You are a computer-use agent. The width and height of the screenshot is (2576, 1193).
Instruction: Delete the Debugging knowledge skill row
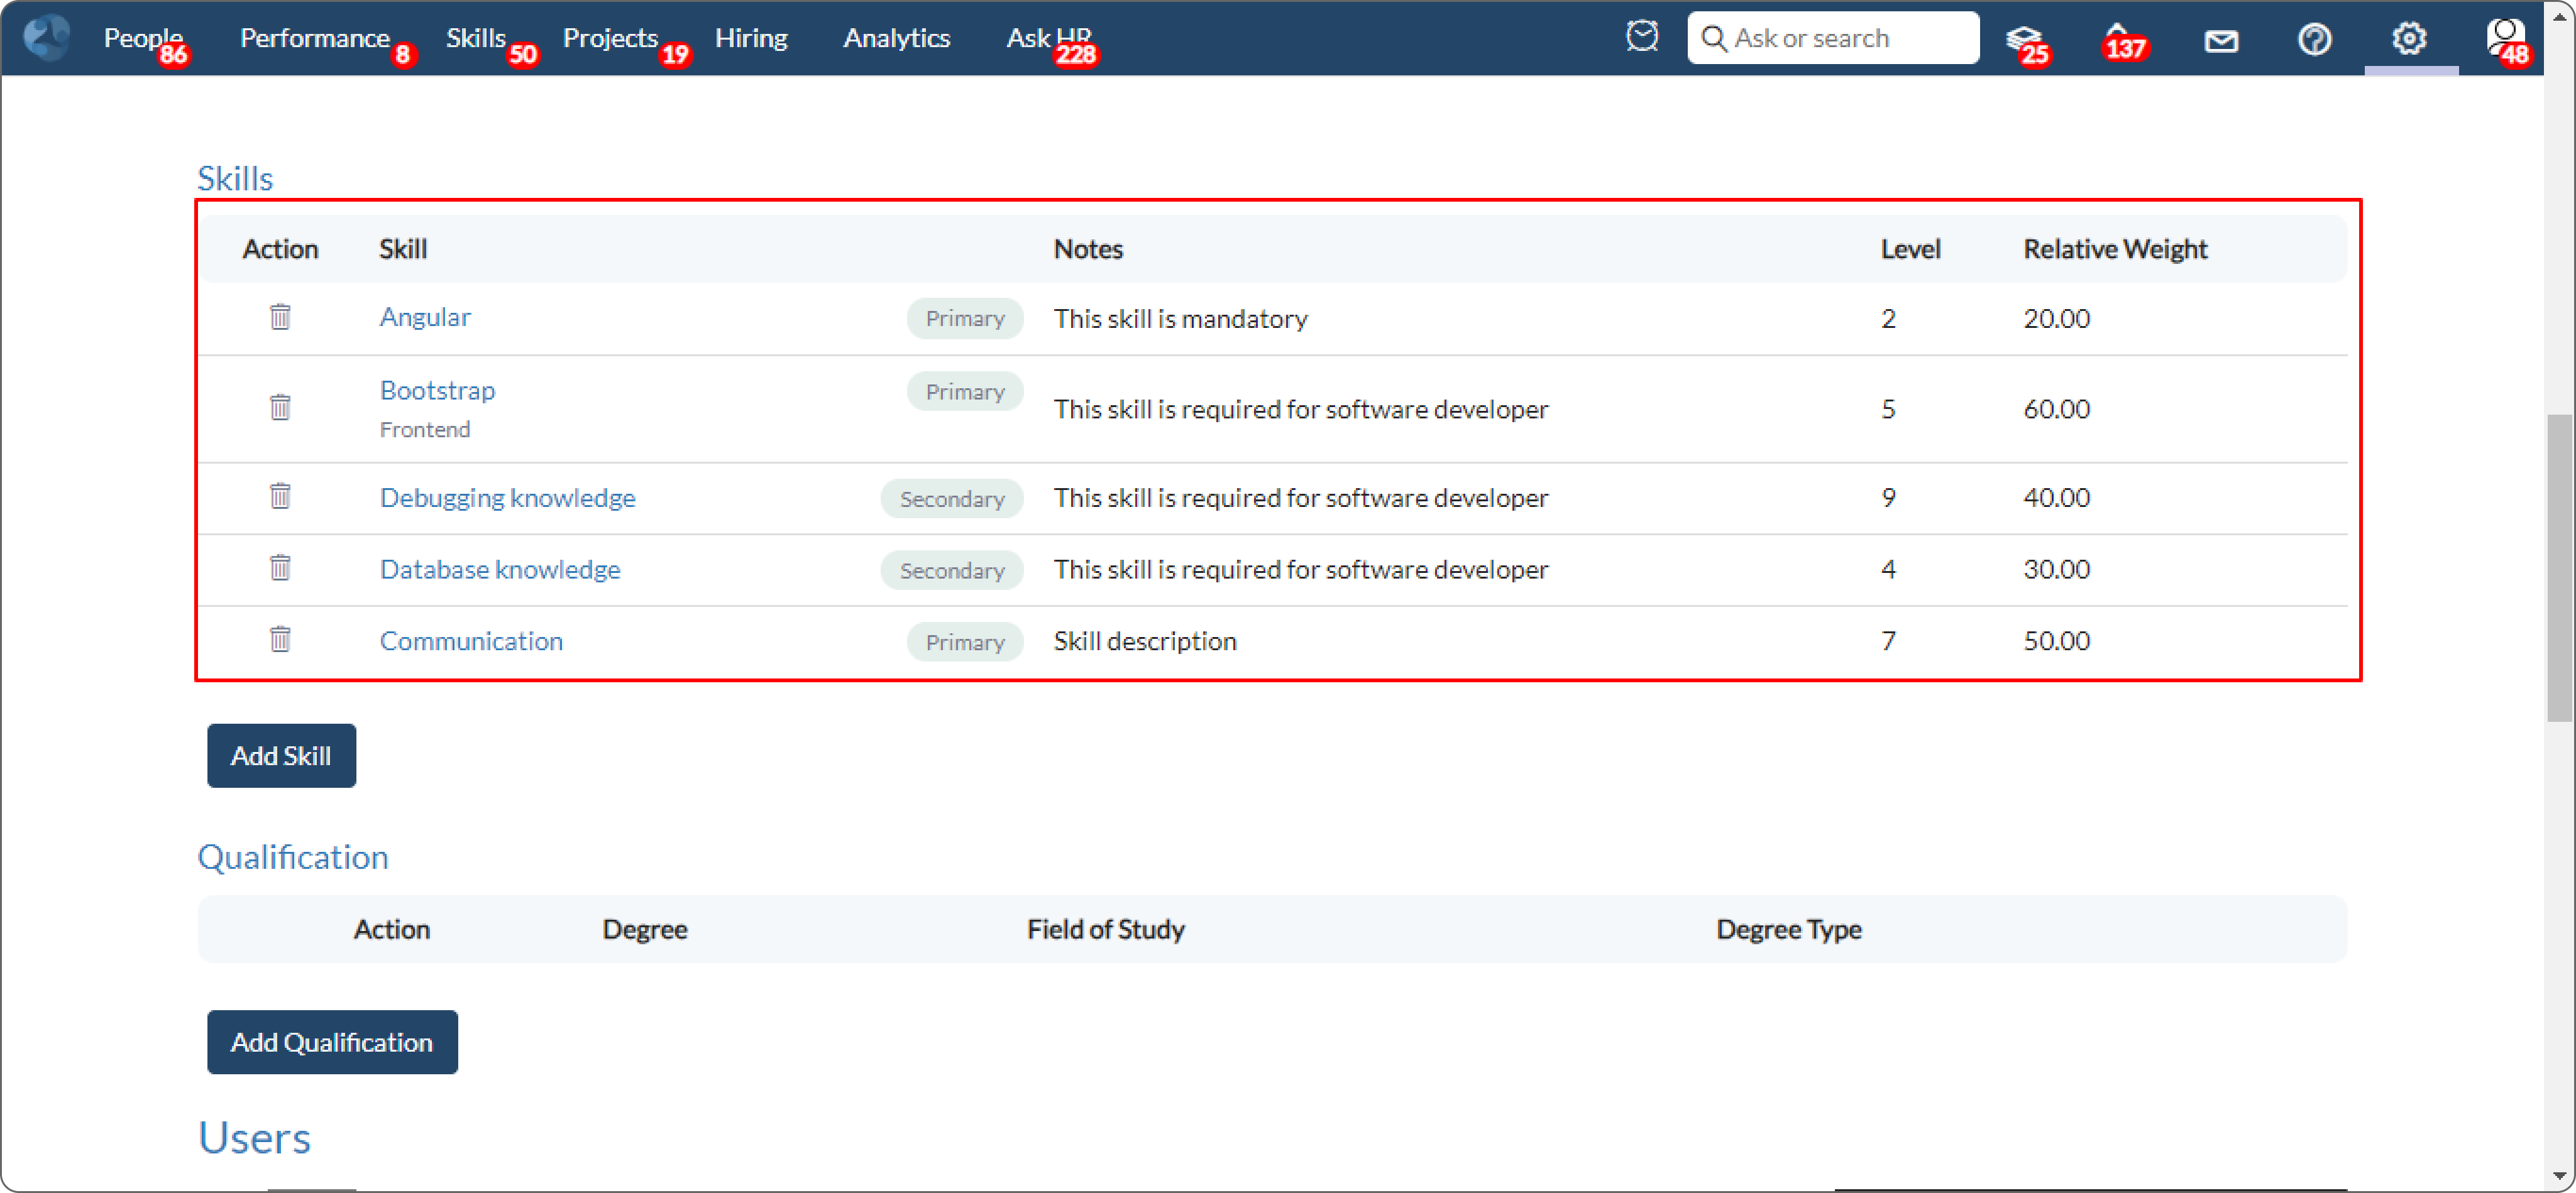[280, 496]
